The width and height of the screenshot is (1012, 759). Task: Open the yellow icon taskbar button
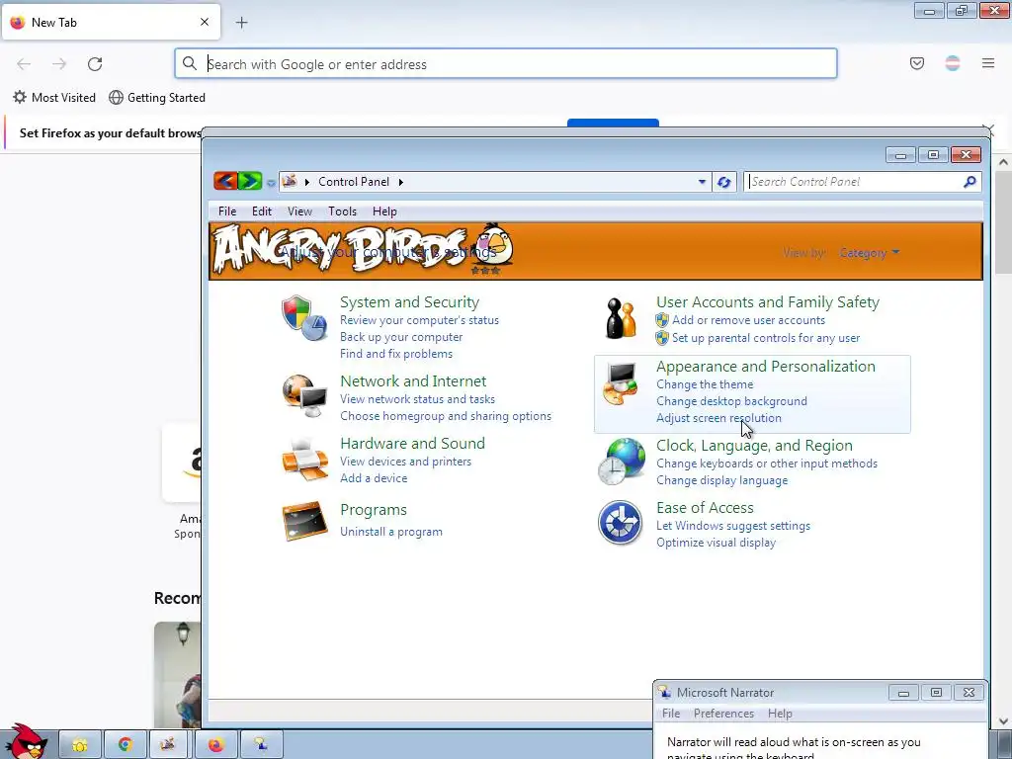coord(80,744)
